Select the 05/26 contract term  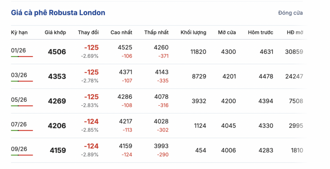click(19, 100)
